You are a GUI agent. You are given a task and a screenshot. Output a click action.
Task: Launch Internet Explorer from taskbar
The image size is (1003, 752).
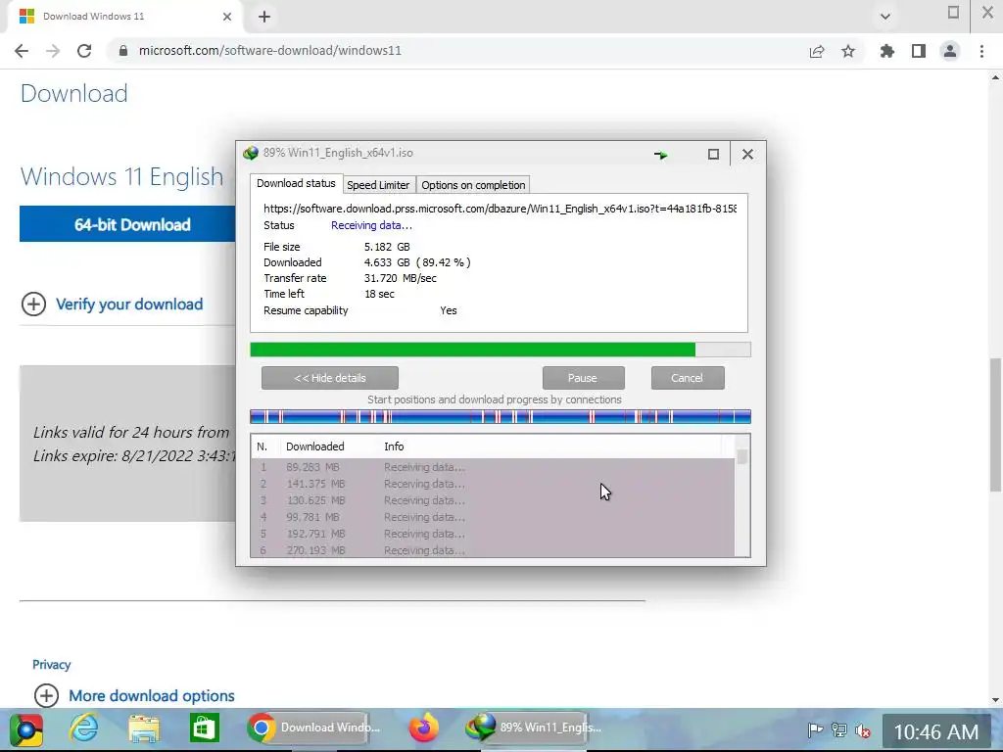84,728
